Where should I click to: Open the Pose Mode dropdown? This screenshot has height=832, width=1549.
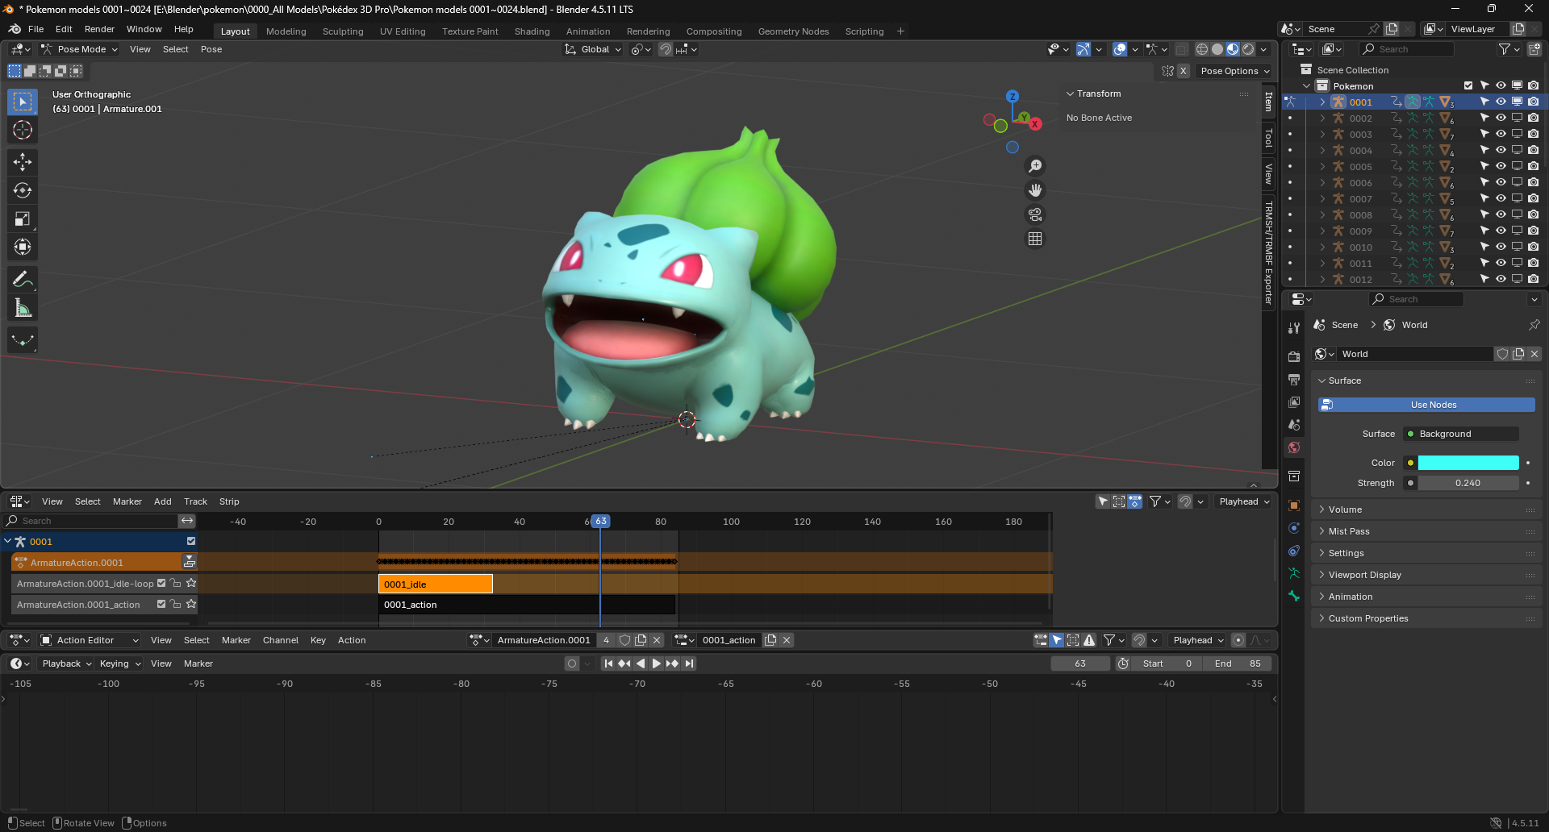click(80, 49)
